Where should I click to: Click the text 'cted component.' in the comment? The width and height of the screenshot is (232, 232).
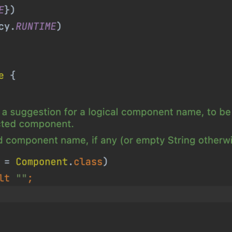37,124
